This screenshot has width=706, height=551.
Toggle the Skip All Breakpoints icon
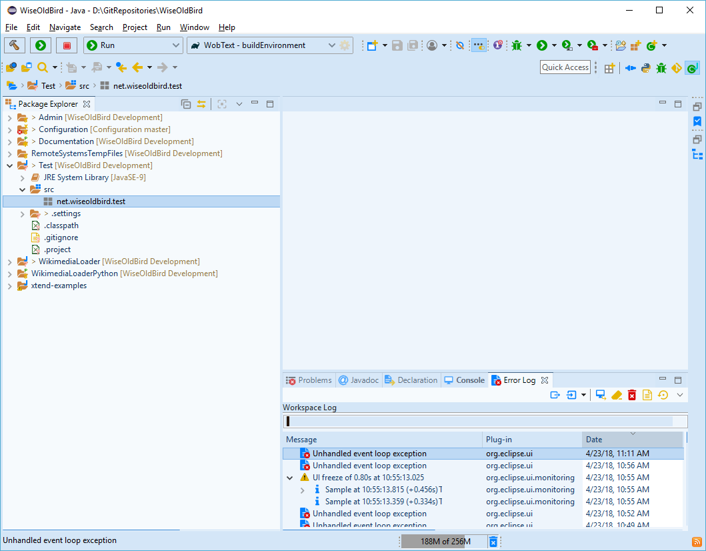point(459,45)
